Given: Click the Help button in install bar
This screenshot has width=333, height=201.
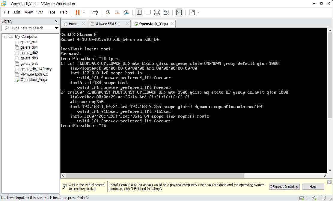Looking at the screenshot, I should point(313,187).
